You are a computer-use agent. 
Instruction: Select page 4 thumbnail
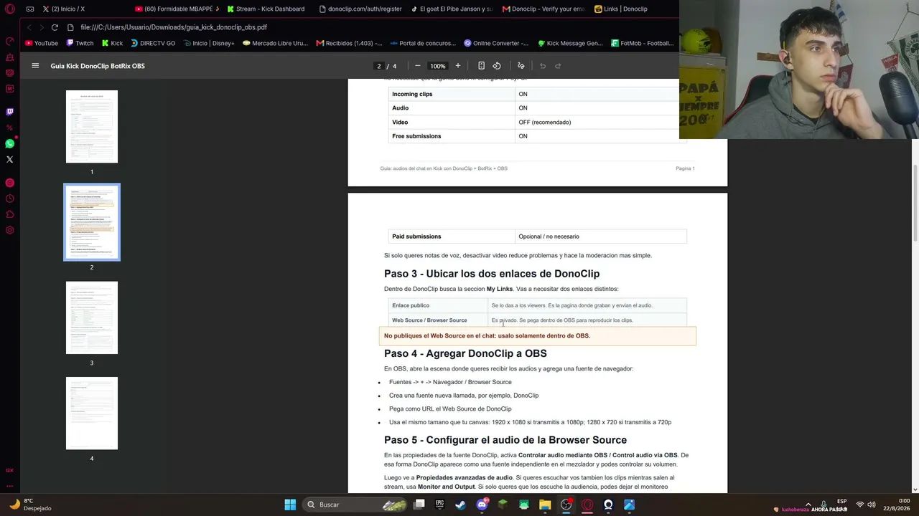pyautogui.click(x=92, y=414)
